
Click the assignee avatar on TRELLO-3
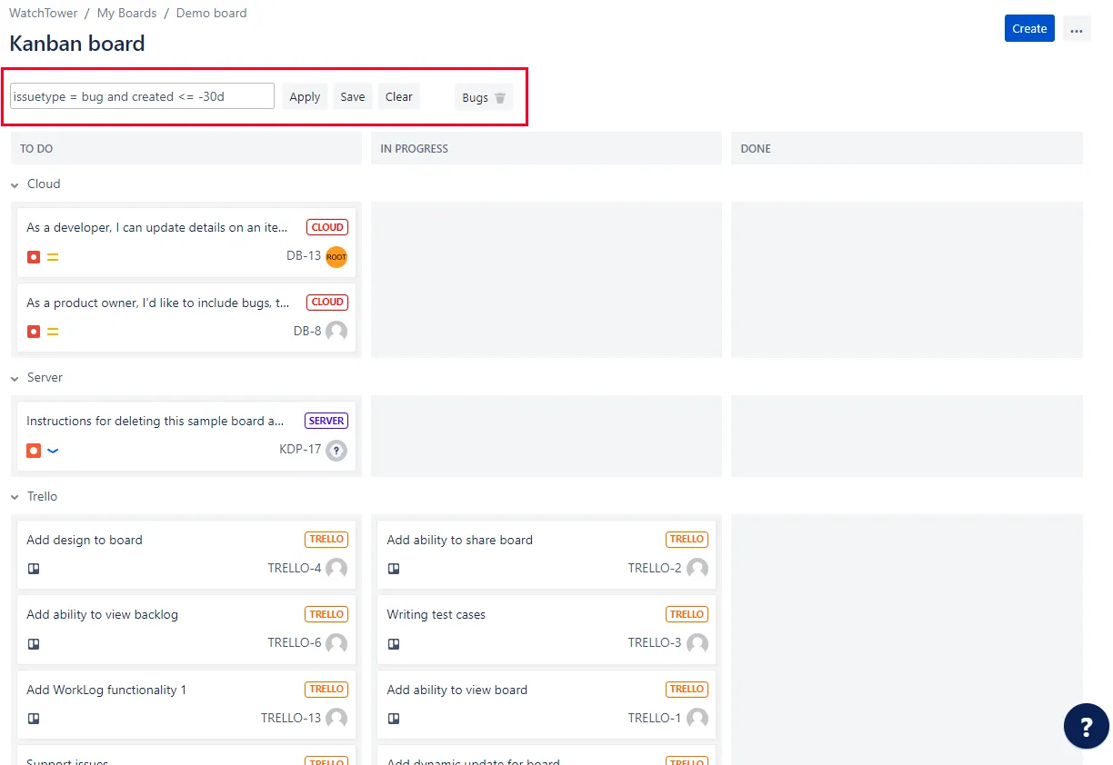point(697,643)
